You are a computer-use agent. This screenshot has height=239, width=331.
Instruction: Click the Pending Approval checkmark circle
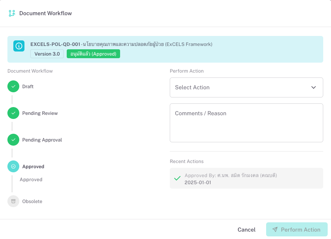(x=13, y=140)
